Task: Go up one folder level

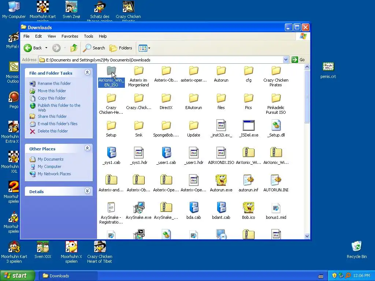Action: coord(74,48)
